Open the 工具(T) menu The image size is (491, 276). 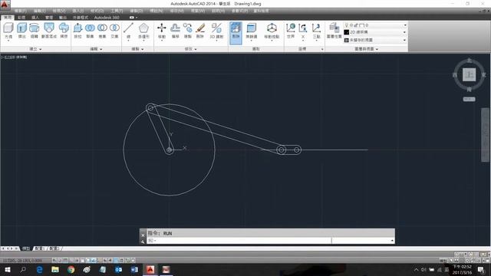click(117, 11)
